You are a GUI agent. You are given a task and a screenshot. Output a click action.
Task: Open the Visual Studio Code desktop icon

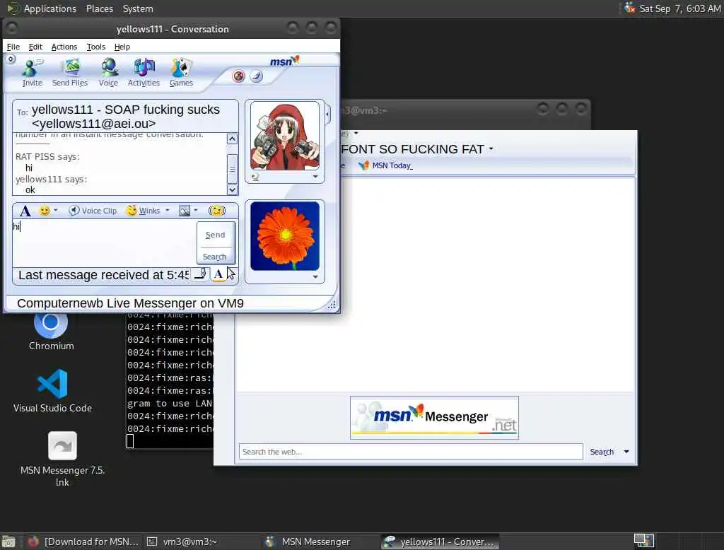[x=52, y=391]
